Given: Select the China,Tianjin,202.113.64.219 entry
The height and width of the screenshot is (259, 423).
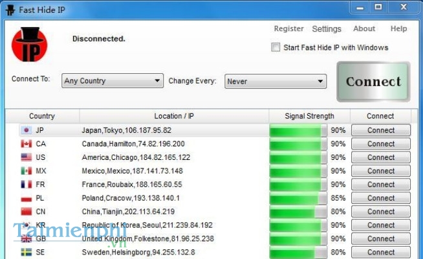Looking at the screenshot, I should 128,212.
